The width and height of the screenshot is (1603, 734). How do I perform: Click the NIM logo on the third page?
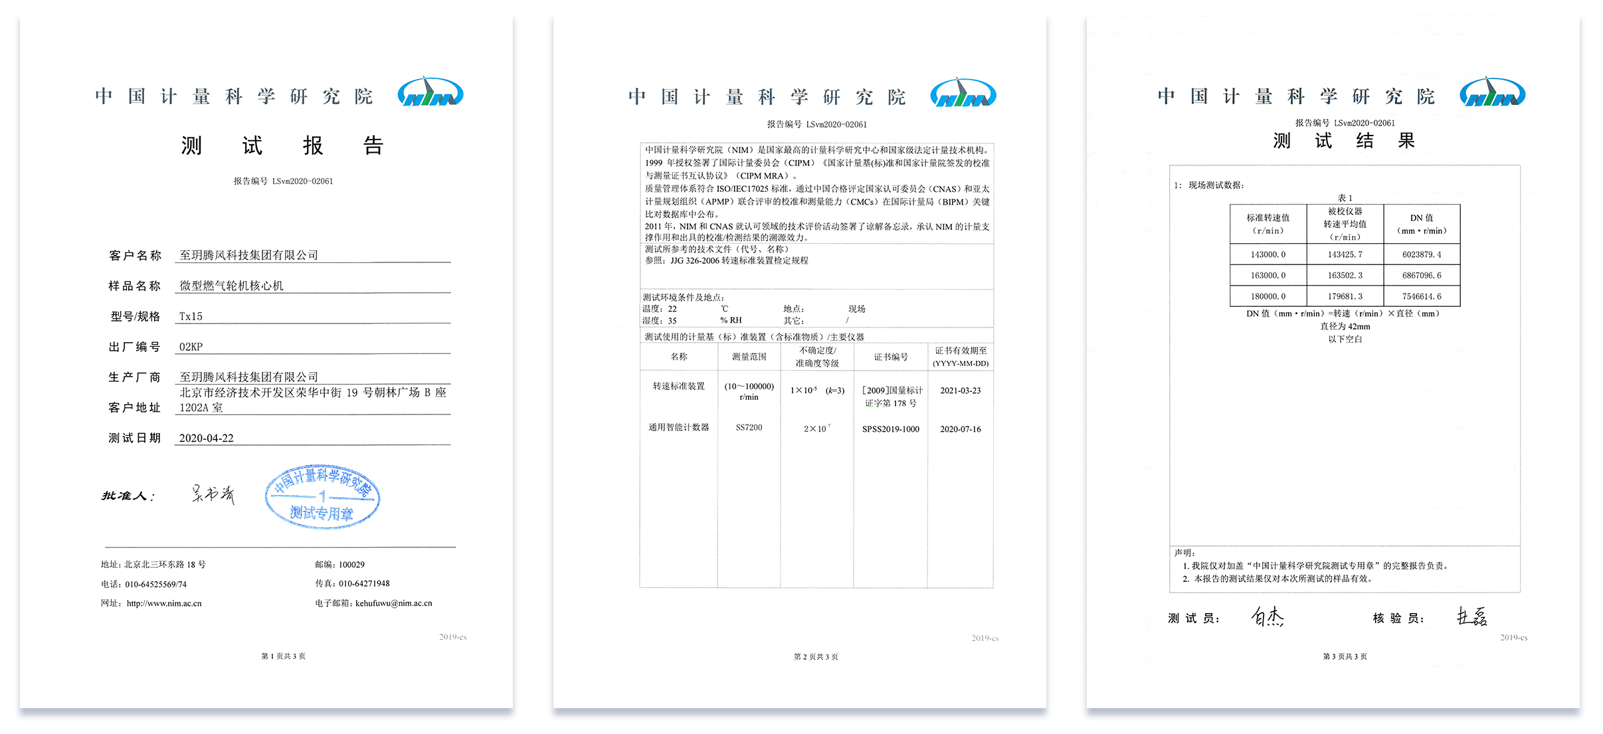point(1492,93)
